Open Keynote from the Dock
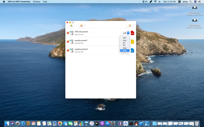The width and height of the screenshot is (204, 127). tap(86, 123)
